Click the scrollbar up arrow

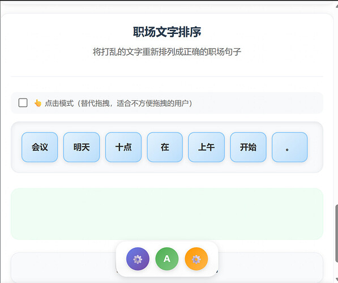336,6
